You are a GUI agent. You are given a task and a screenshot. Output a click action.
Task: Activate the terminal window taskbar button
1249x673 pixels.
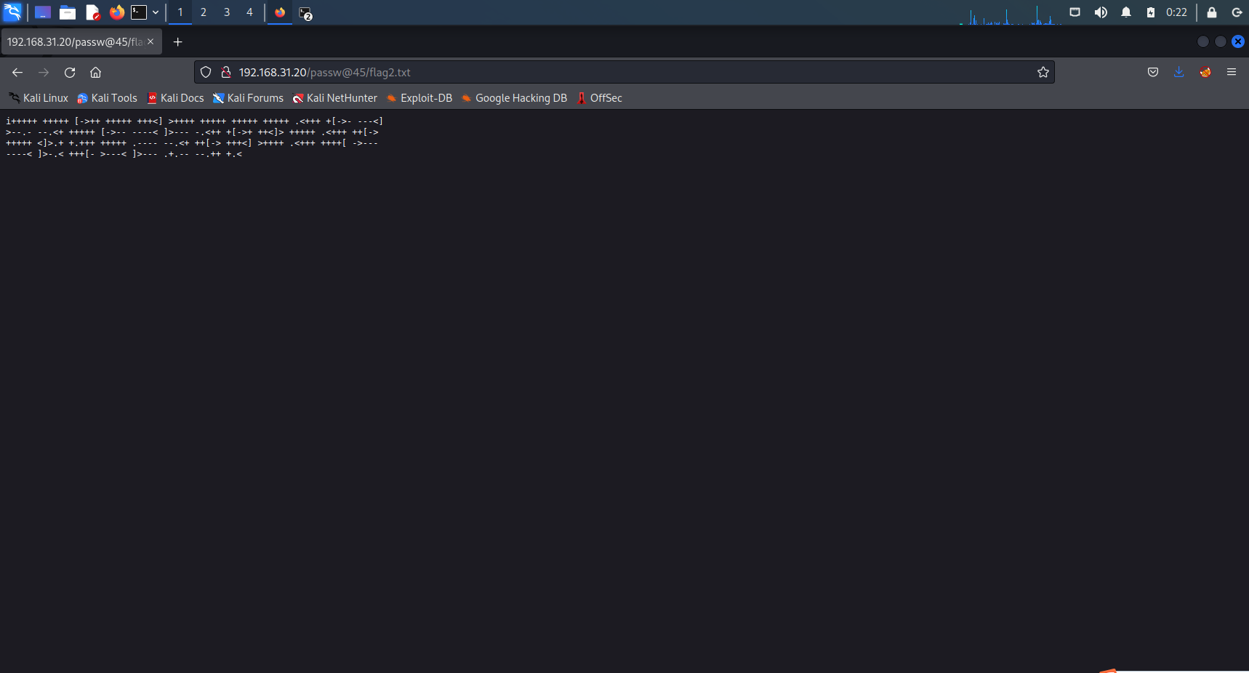[x=305, y=13]
